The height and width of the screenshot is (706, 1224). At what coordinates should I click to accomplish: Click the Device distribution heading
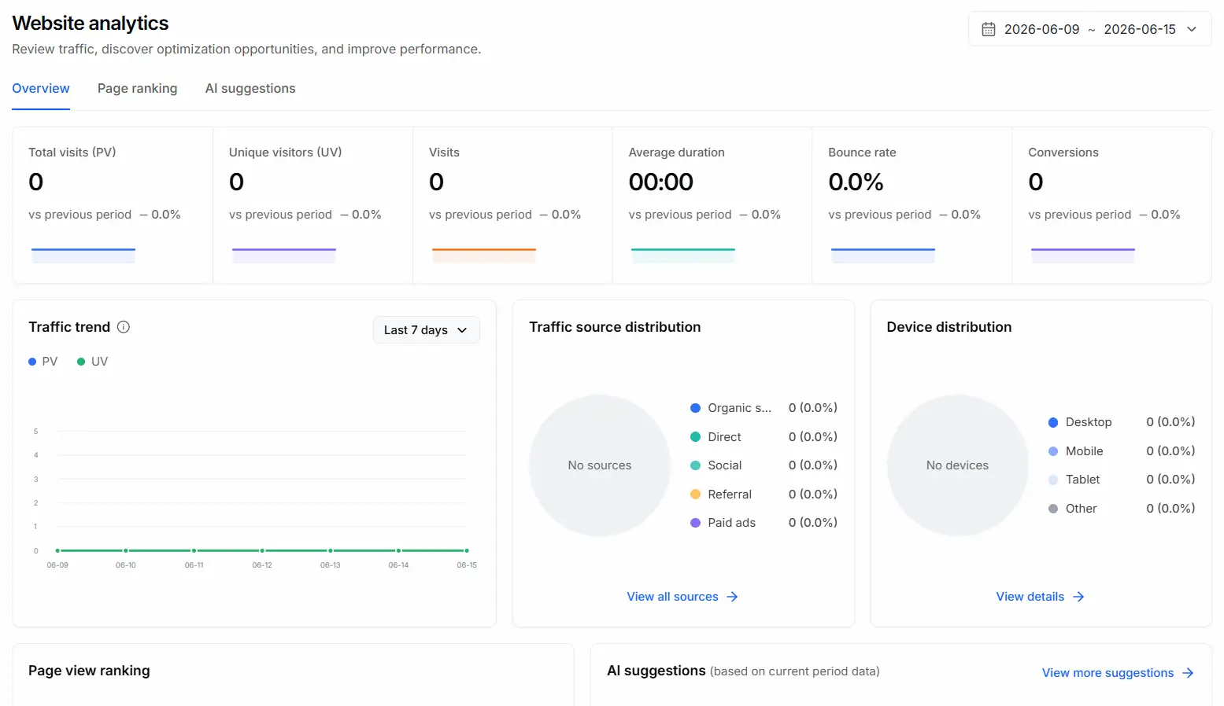(949, 327)
